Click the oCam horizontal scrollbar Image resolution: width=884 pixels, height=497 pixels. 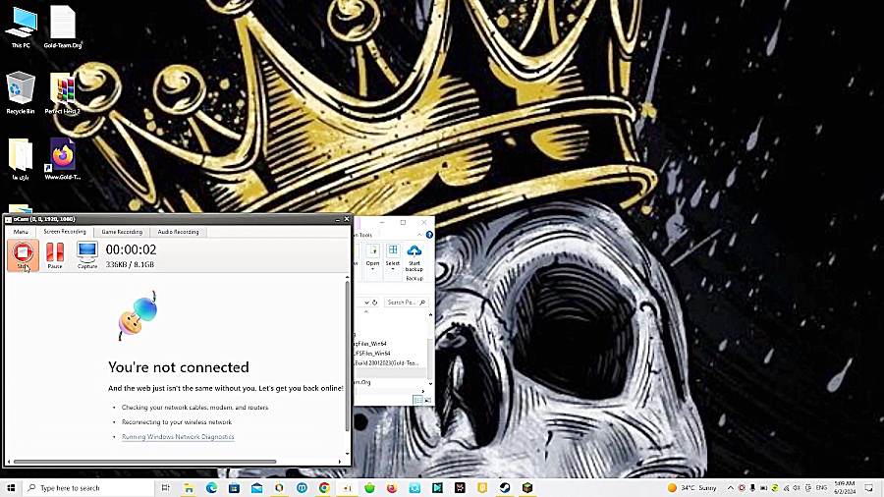pyautogui.click(x=145, y=462)
